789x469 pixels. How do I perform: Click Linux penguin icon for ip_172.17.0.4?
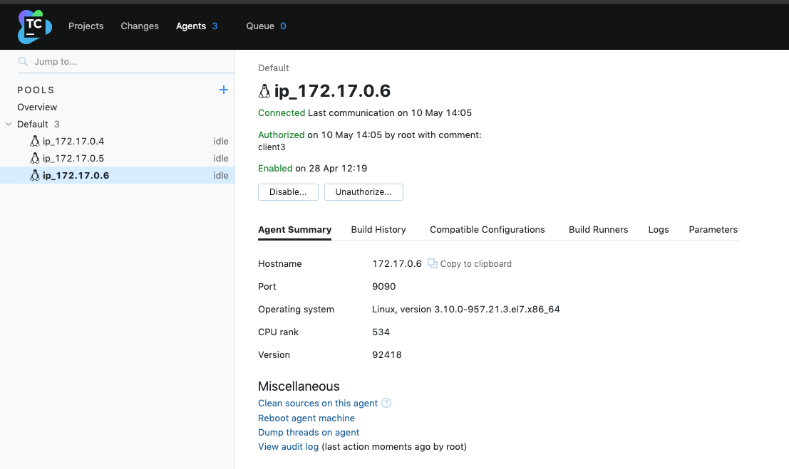35,141
